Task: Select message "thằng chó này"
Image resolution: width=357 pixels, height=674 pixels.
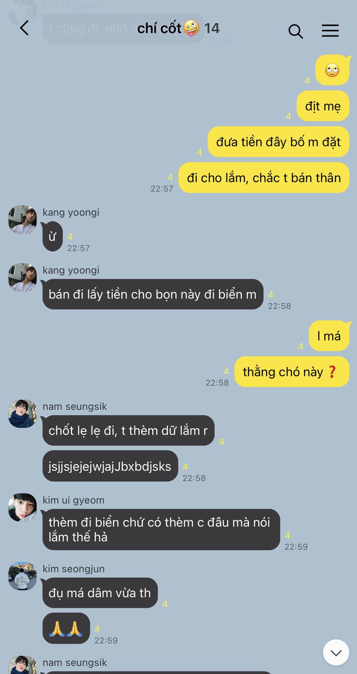Action: [292, 372]
